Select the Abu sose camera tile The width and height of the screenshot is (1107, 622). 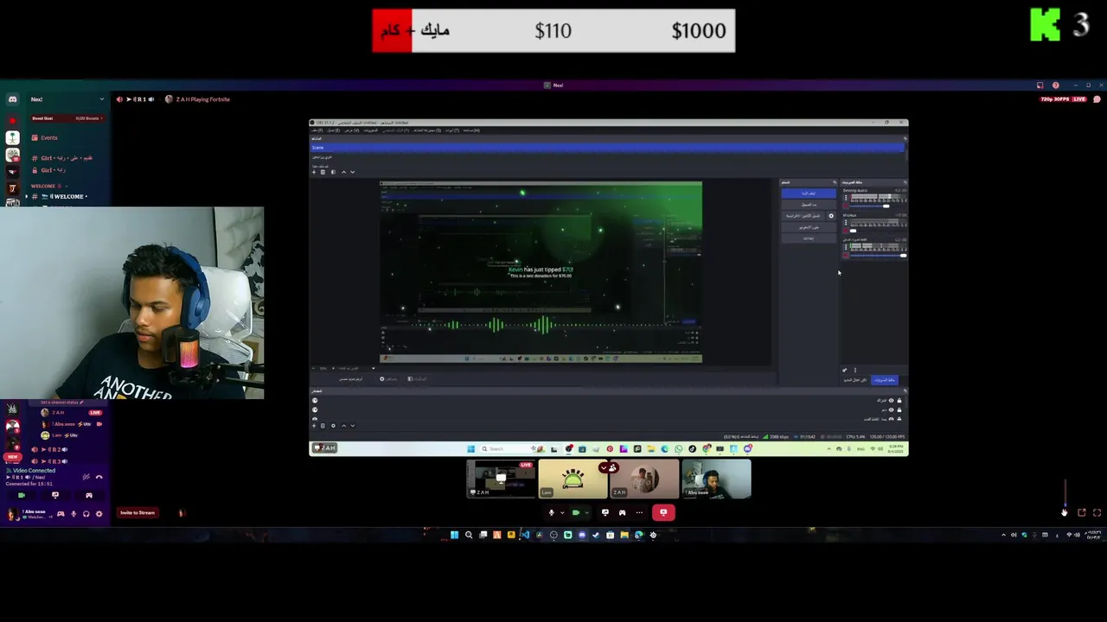coord(716,479)
